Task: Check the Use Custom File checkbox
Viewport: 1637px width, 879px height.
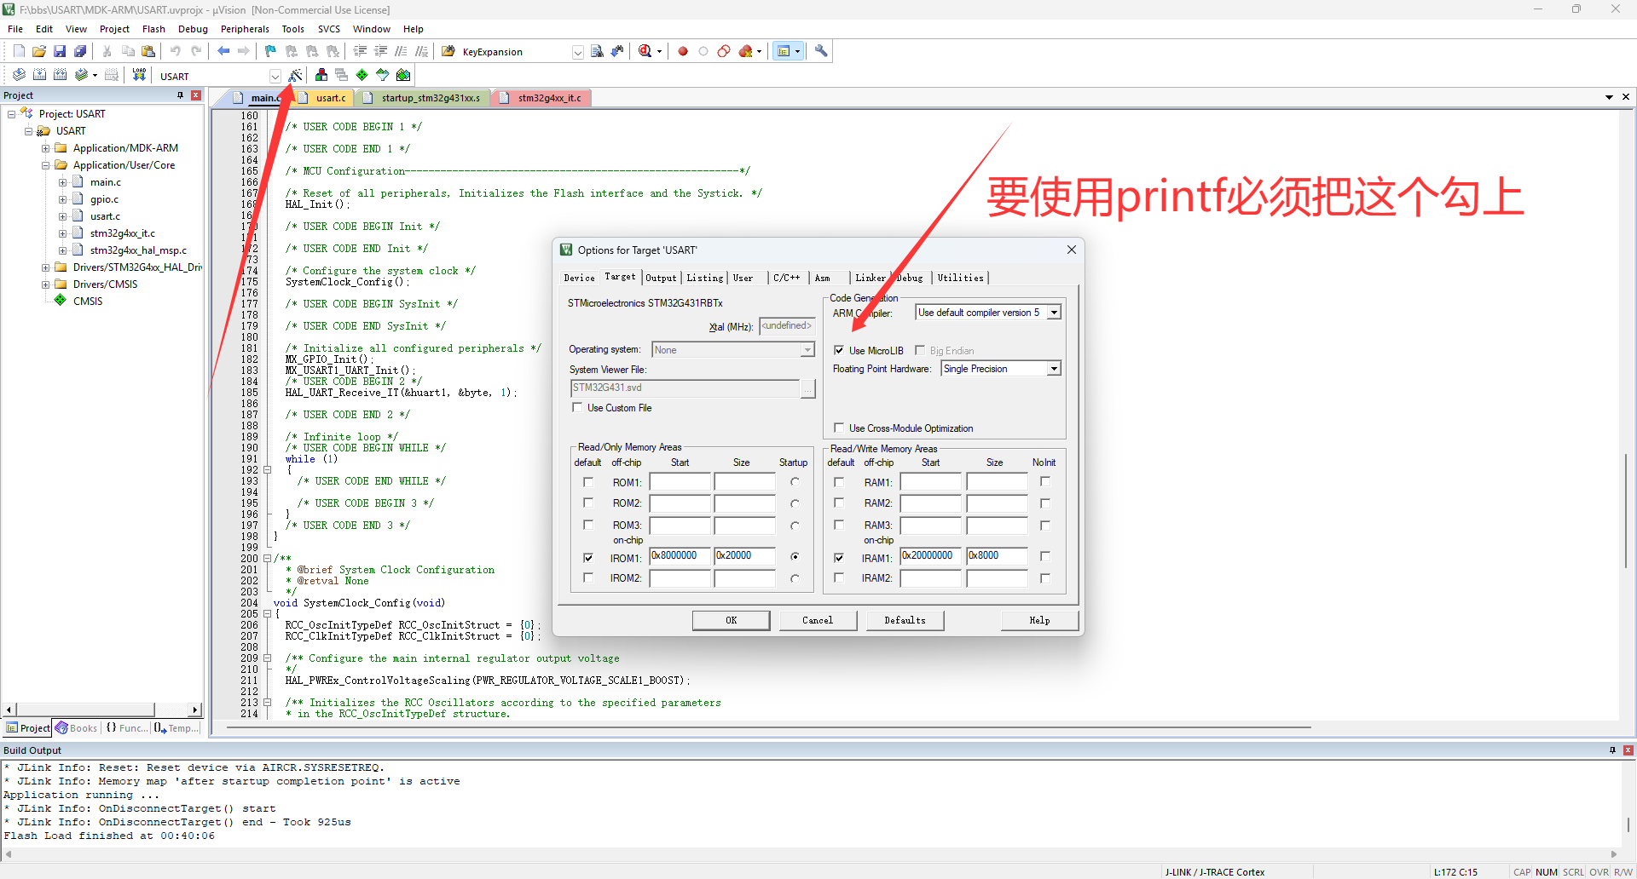Action: pyautogui.click(x=577, y=408)
